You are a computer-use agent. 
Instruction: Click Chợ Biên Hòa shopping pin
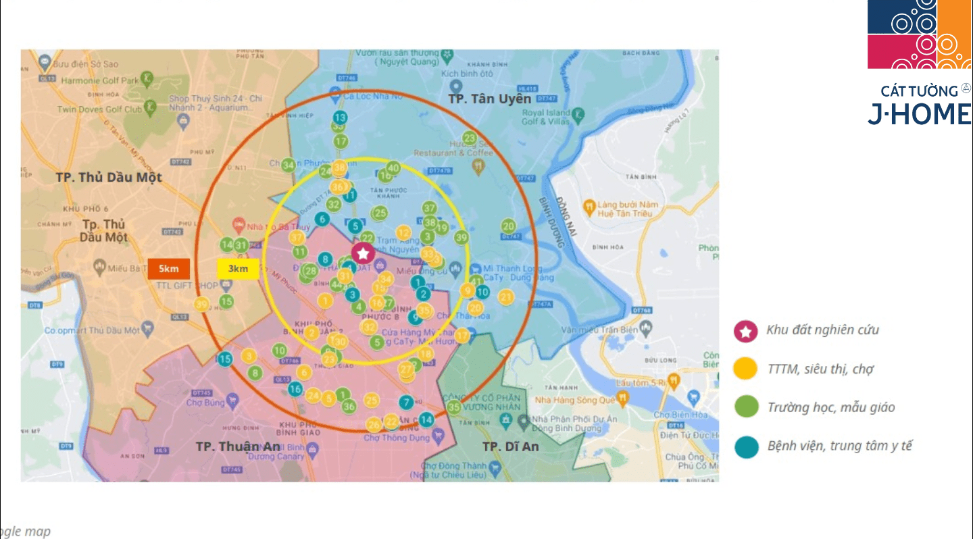[693, 396]
